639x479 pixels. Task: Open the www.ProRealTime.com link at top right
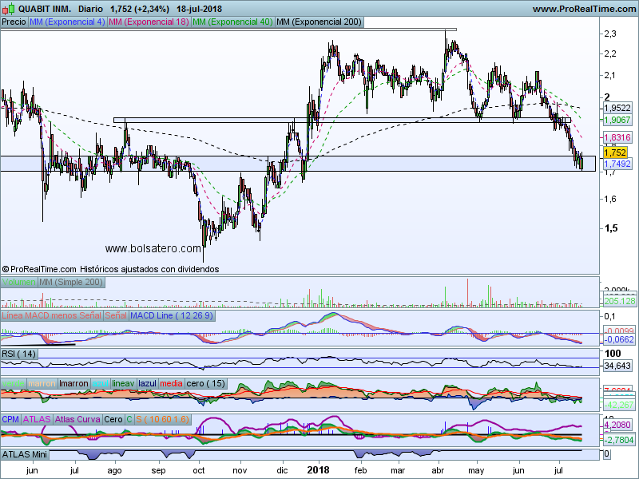coord(583,9)
